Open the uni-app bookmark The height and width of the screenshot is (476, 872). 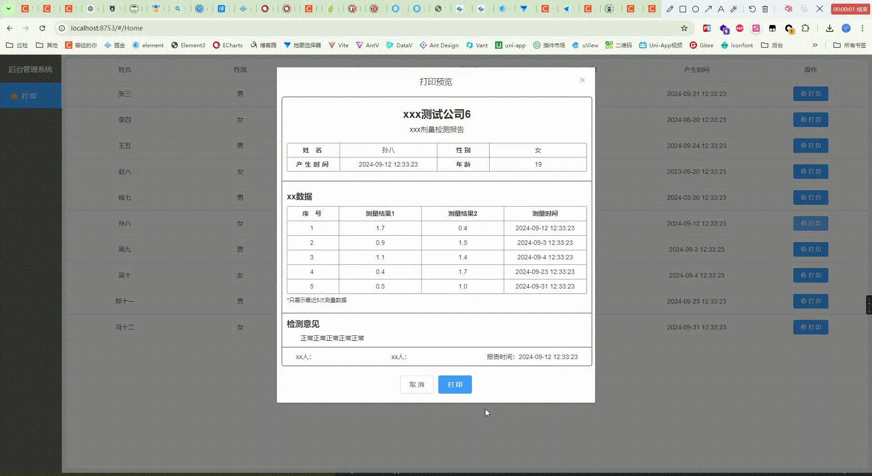[510, 45]
